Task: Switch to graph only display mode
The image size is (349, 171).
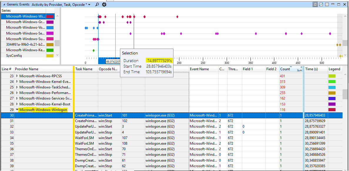Action: 321,4
